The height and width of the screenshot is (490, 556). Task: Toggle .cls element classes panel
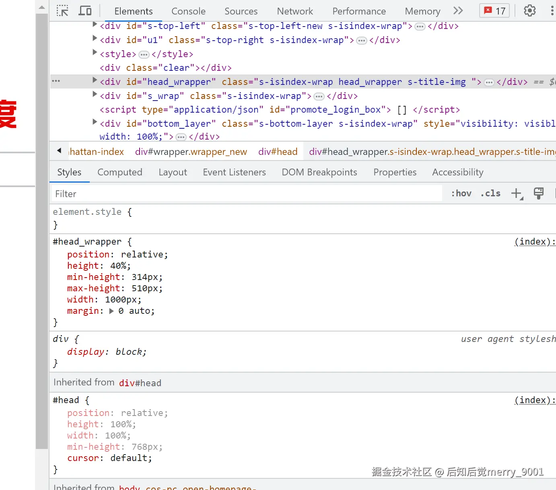tap(490, 194)
